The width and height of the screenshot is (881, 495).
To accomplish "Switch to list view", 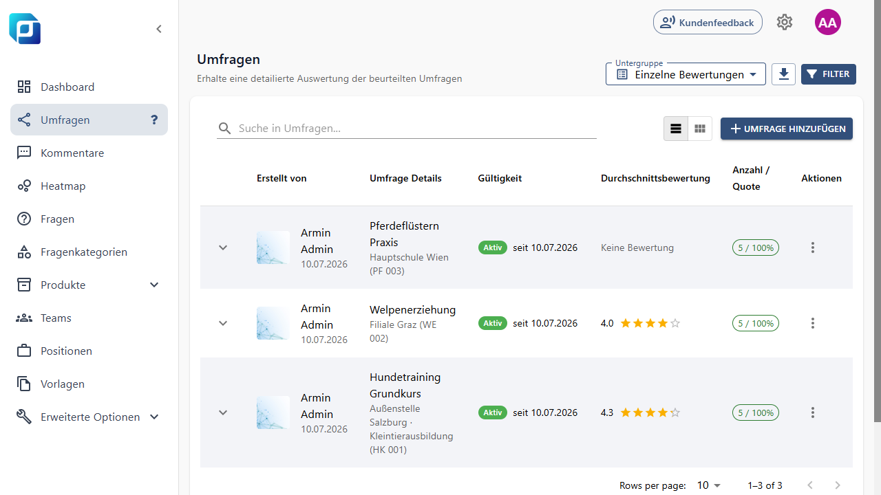I will (x=676, y=129).
